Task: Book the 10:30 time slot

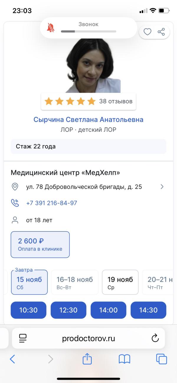Action: tap(29, 310)
